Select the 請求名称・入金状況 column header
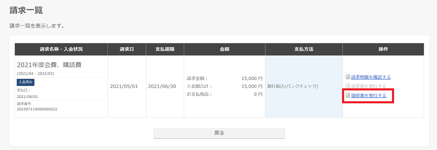The width and height of the screenshot is (437, 150). (x=61, y=49)
